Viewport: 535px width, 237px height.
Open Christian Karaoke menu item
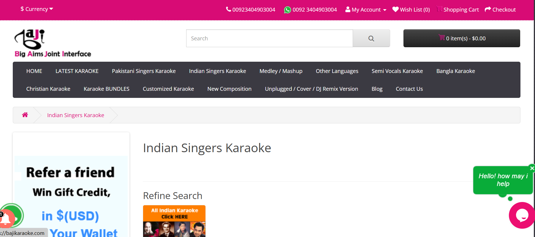48,89
